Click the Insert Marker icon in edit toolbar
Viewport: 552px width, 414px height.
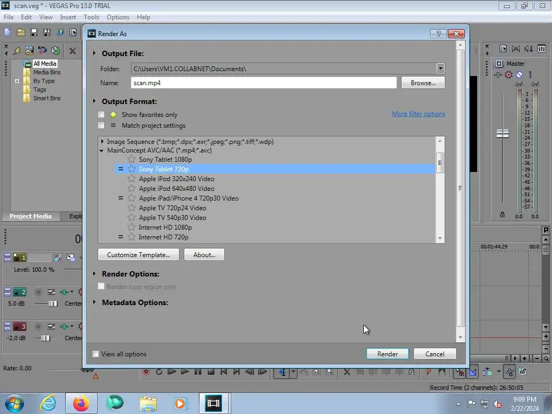click(x=429, y=372)
